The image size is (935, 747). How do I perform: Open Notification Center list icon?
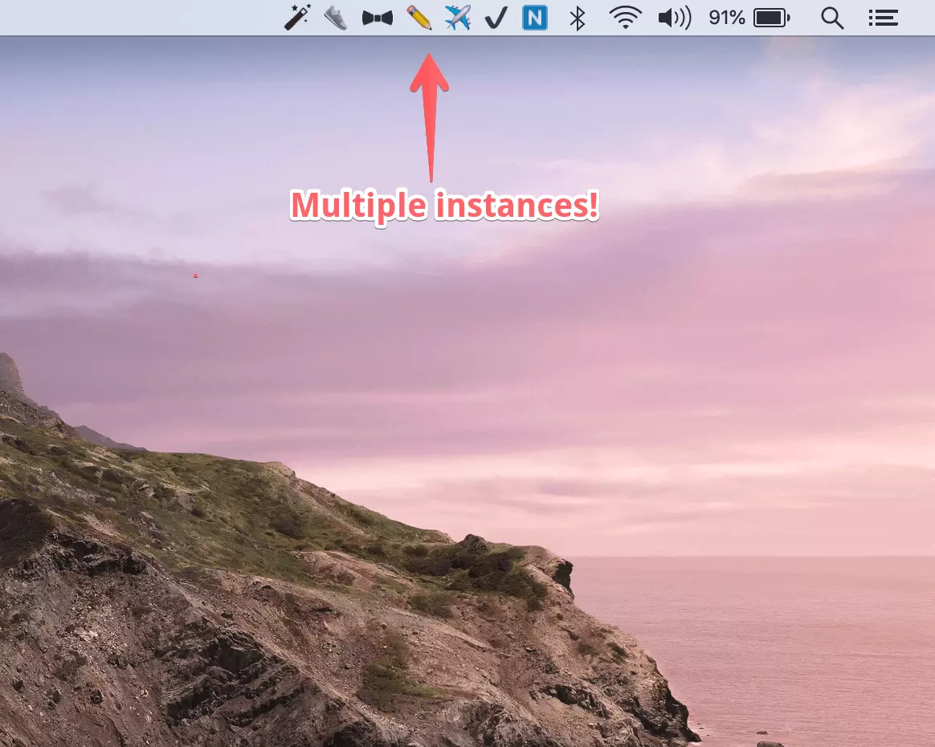[x=883, y=17]
